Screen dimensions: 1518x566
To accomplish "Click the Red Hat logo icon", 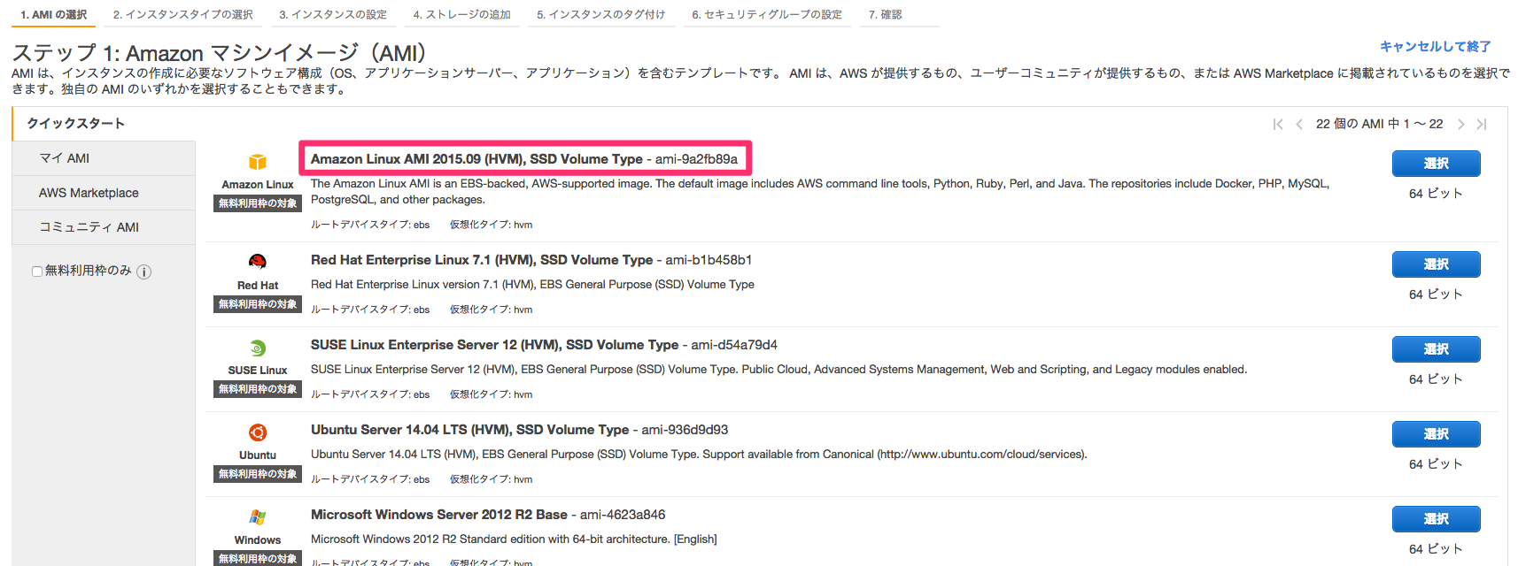I will point(258,262).
